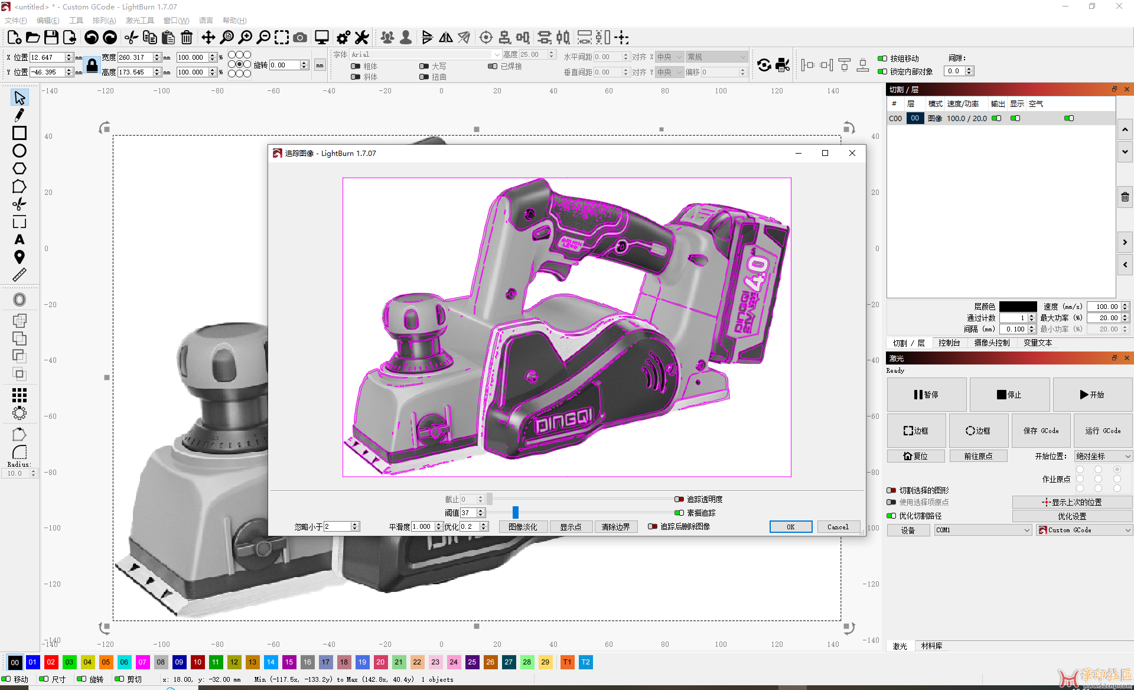
Task: Click the 显示点 button
Action: click(x=571, y=526)
